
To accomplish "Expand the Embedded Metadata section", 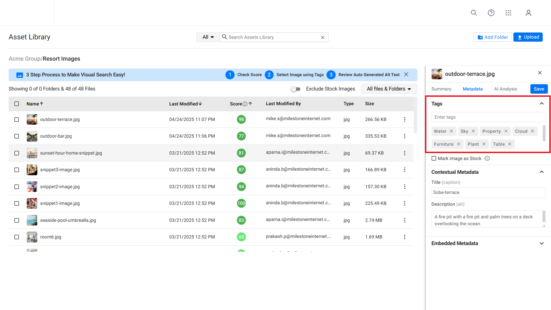I will 542,243.
